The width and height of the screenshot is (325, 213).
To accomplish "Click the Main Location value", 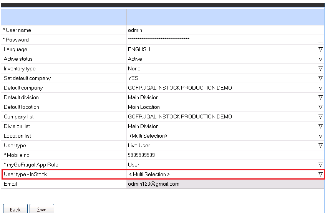I will click(144, 107).
